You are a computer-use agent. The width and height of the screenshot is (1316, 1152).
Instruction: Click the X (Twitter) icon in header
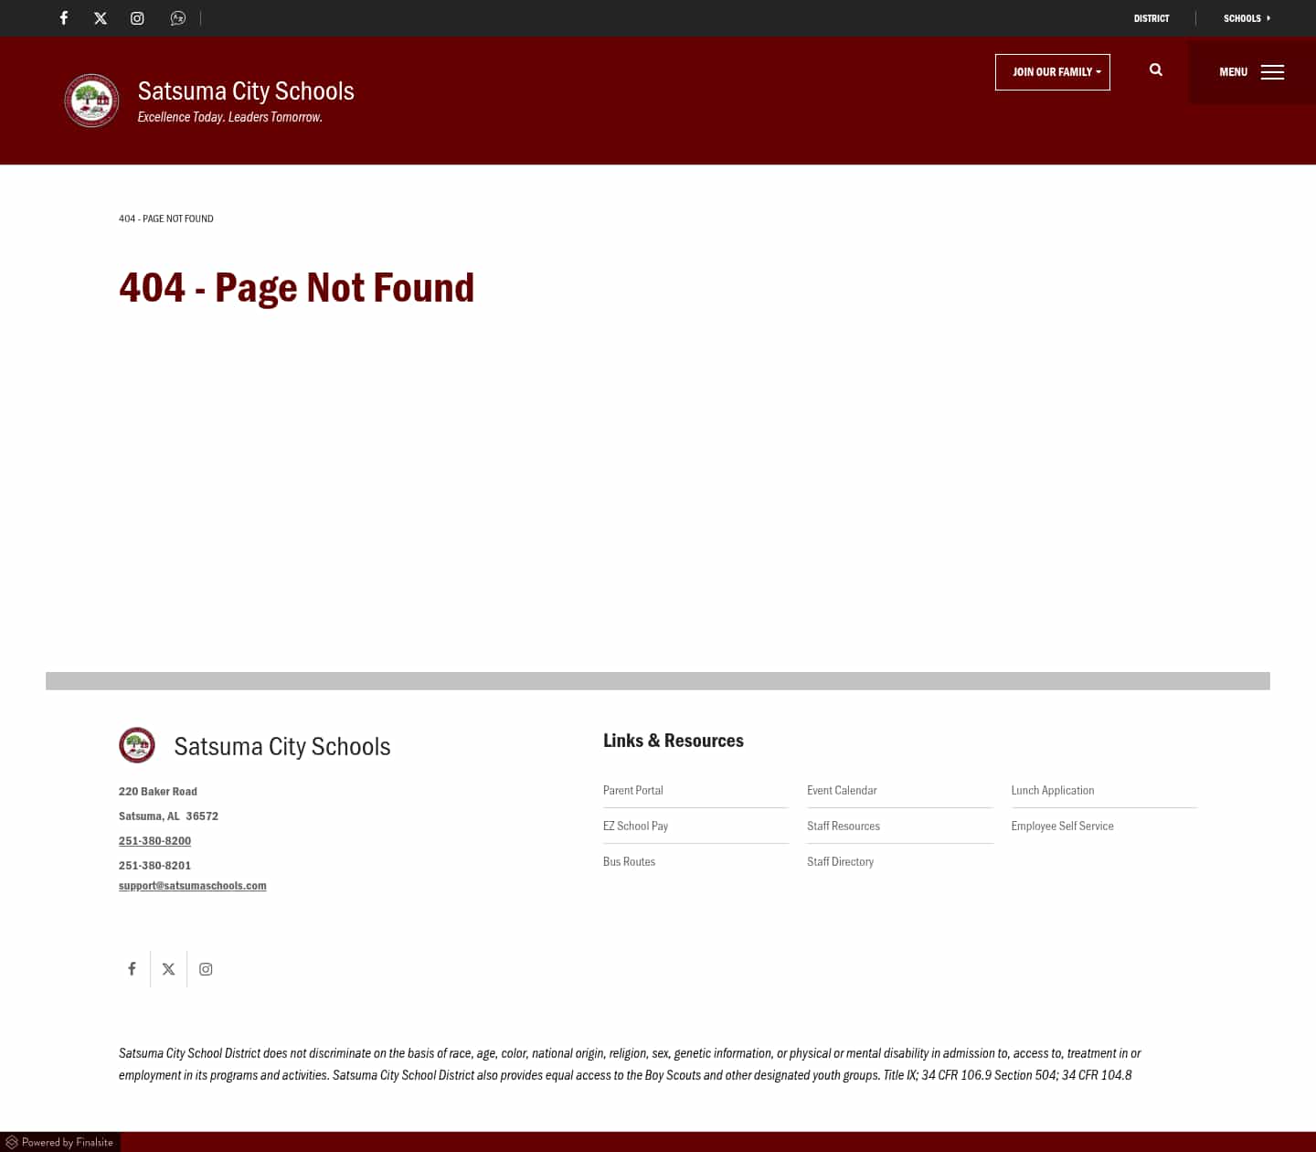pos(101,18)
